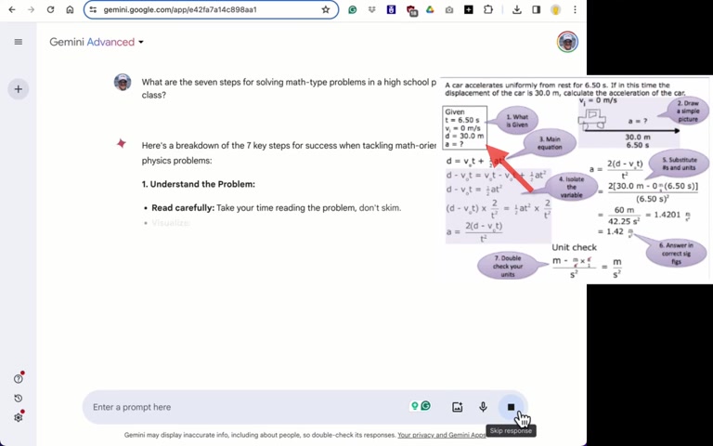Click the green Grammarly icon in prompt box
The height and width of the screenshot is (446, 713).
coord(425,405)
